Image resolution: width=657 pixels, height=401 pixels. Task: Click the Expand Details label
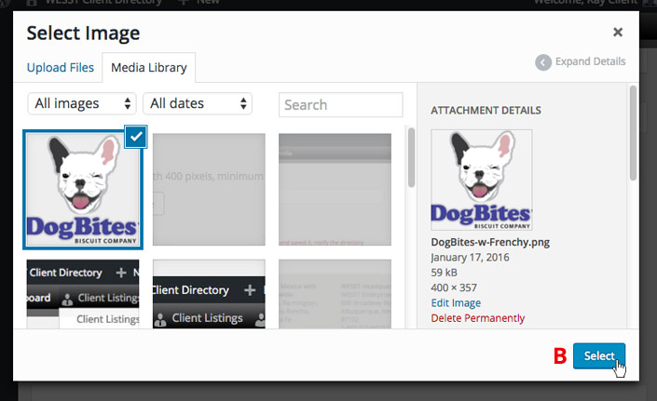[591, 61]
